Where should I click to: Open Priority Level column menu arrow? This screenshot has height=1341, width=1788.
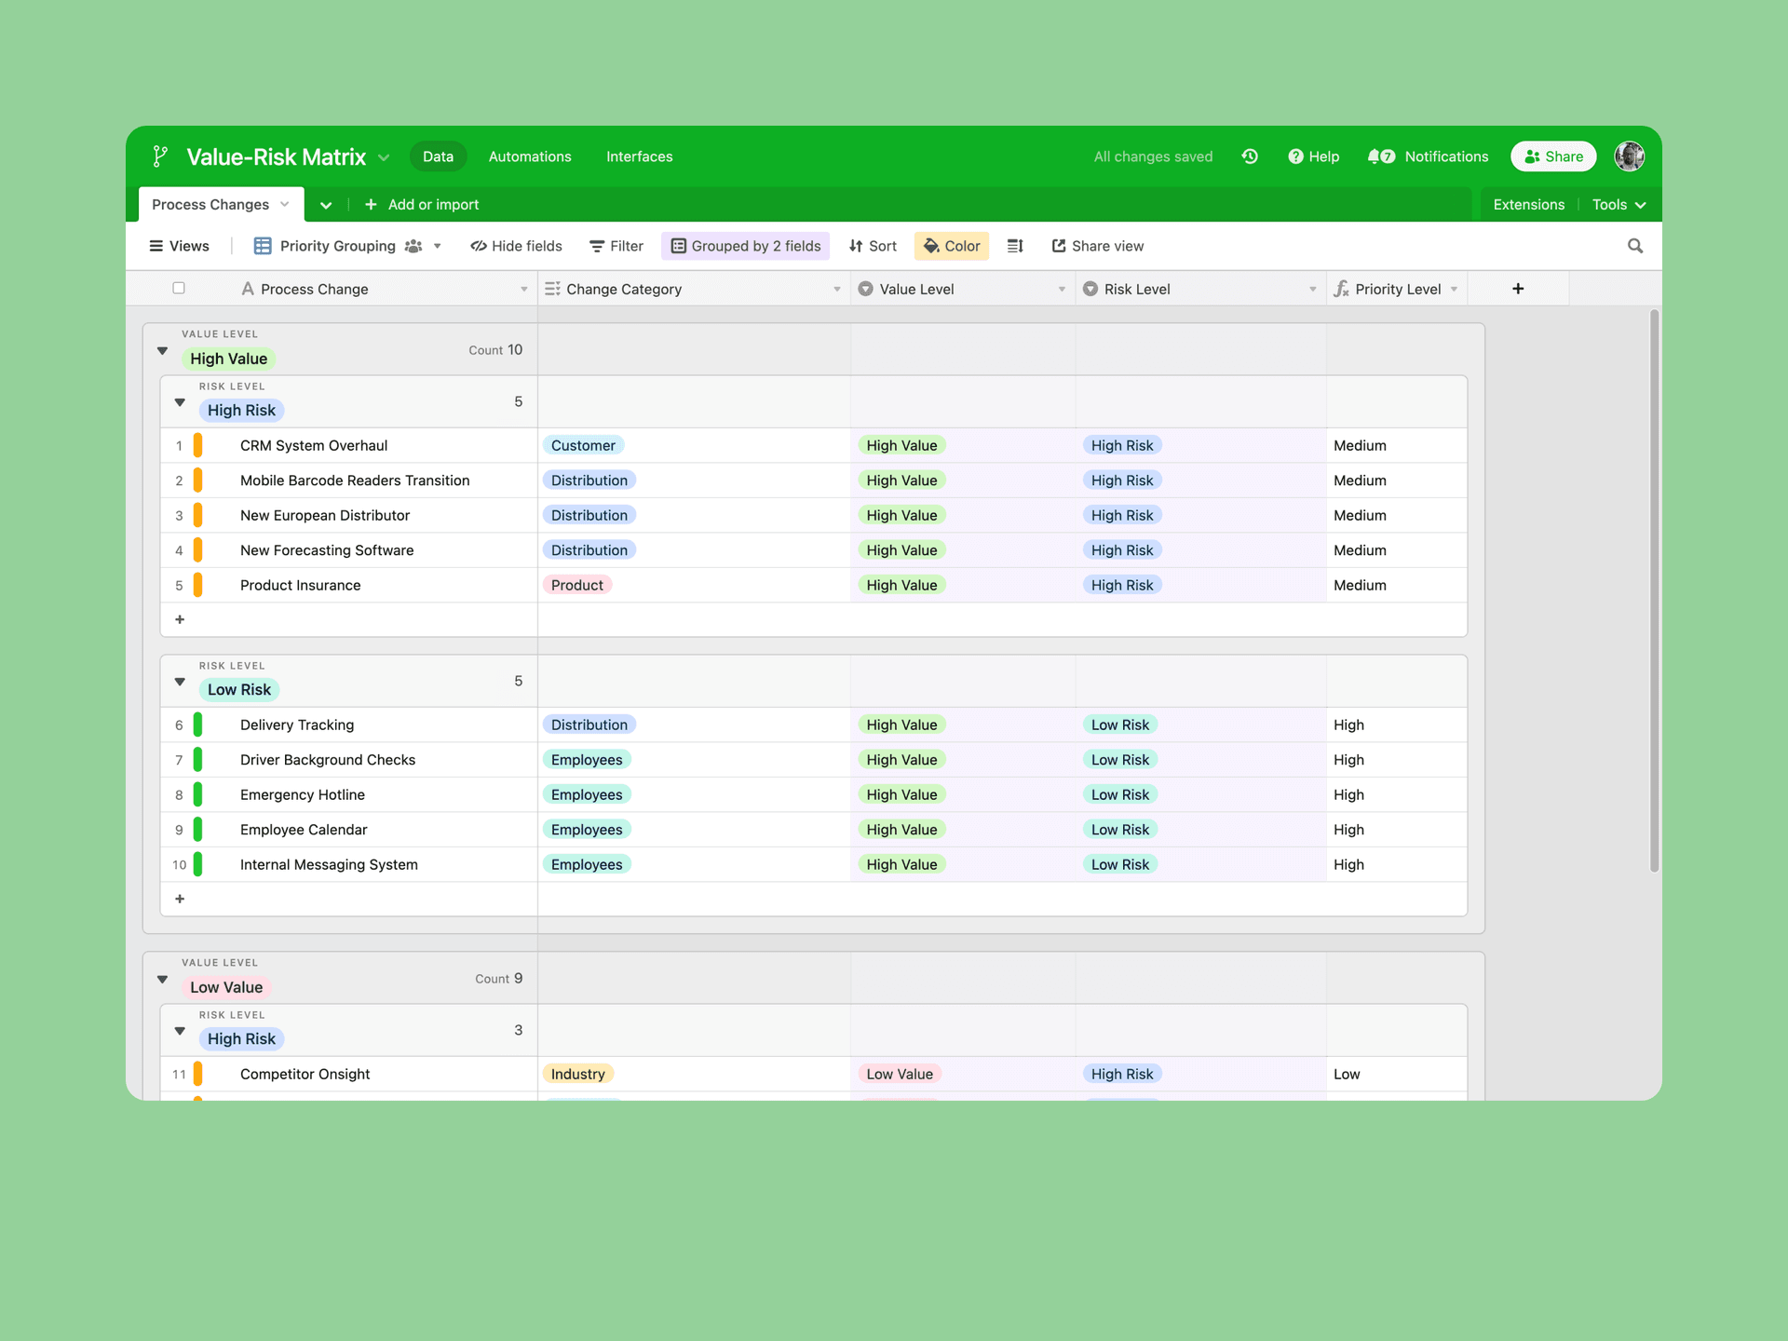pyautogui.click(x=1454, y=289)
